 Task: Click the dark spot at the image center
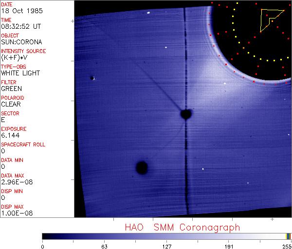185,114
